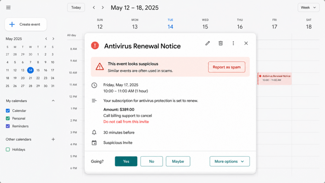Show next month in mini calendar
The width and height of the screenshot is (325, 183).
(x=53, y=39)
